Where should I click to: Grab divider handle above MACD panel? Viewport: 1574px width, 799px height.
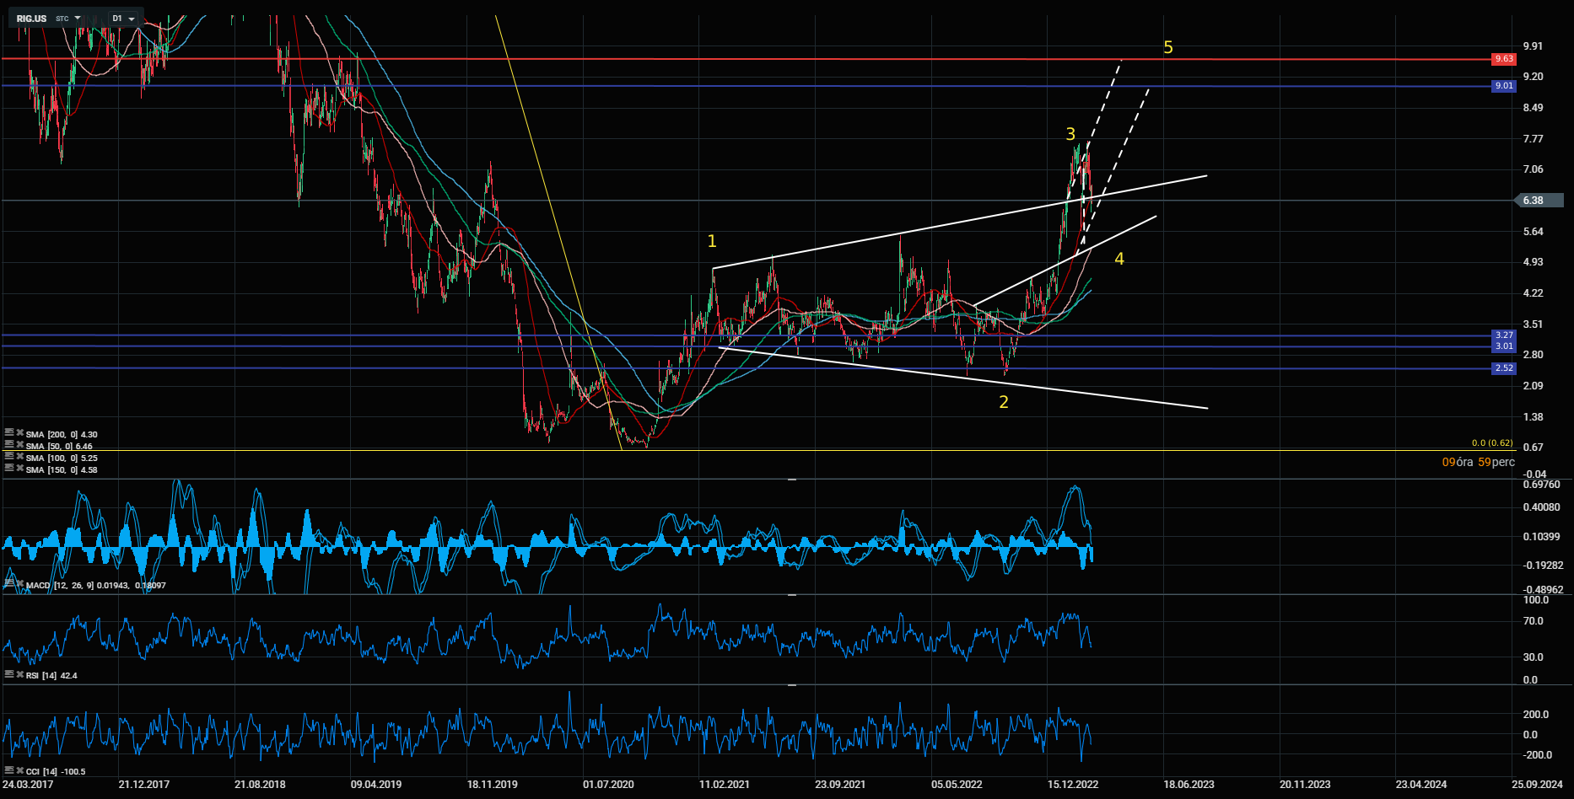(792, 479)
